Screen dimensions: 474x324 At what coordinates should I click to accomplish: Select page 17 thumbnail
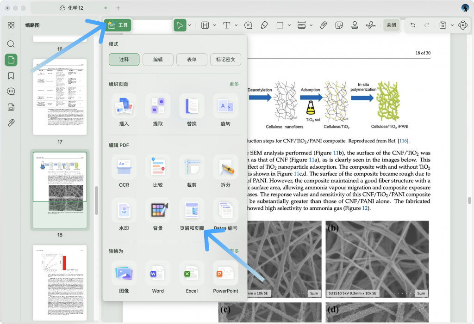pyautogui.click(x=60, y=97)
